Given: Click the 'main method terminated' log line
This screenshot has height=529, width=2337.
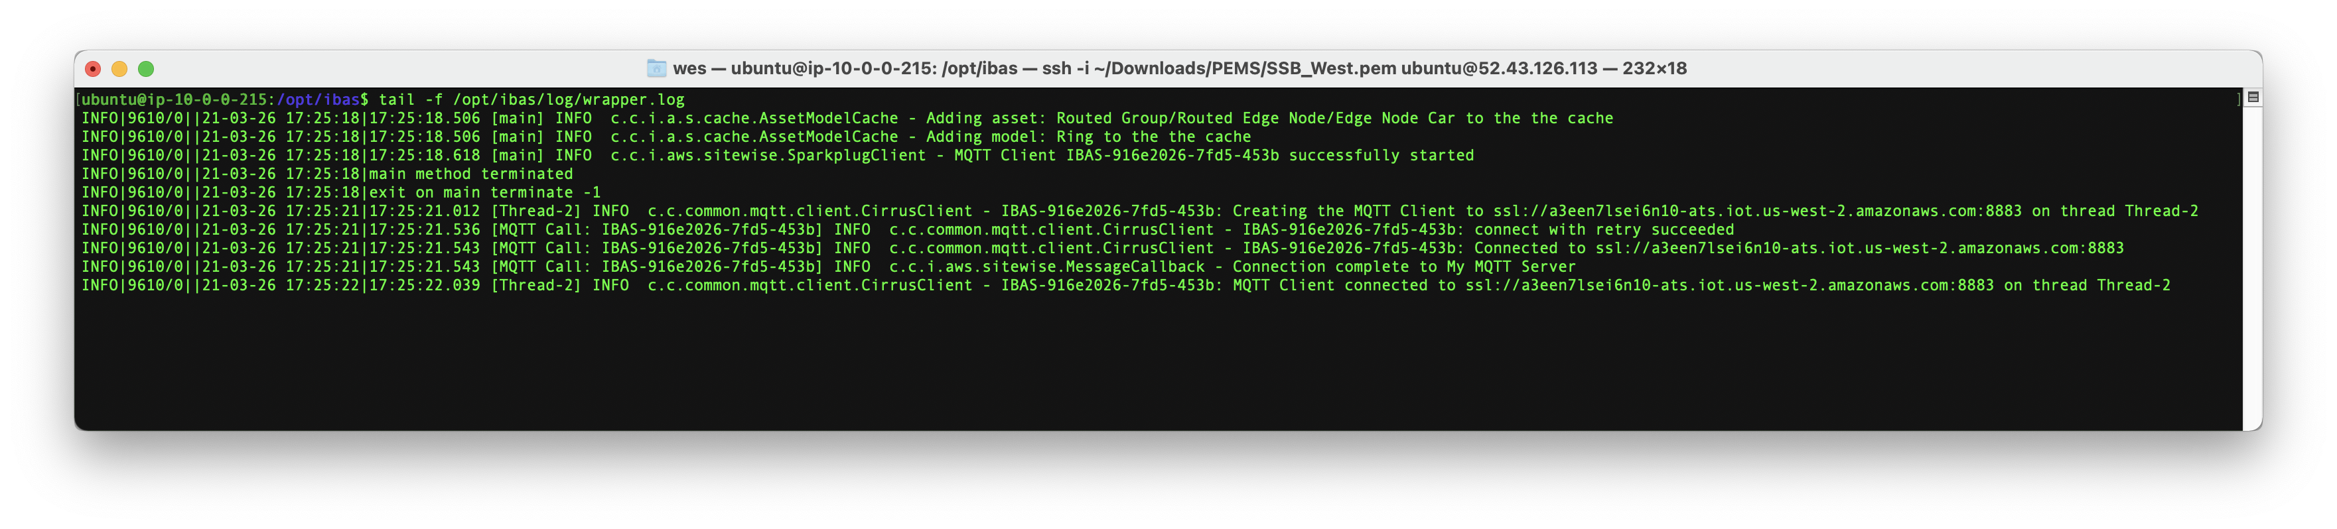Looking at the screenshot, I should pyautogui.click(x=471, y=174).
